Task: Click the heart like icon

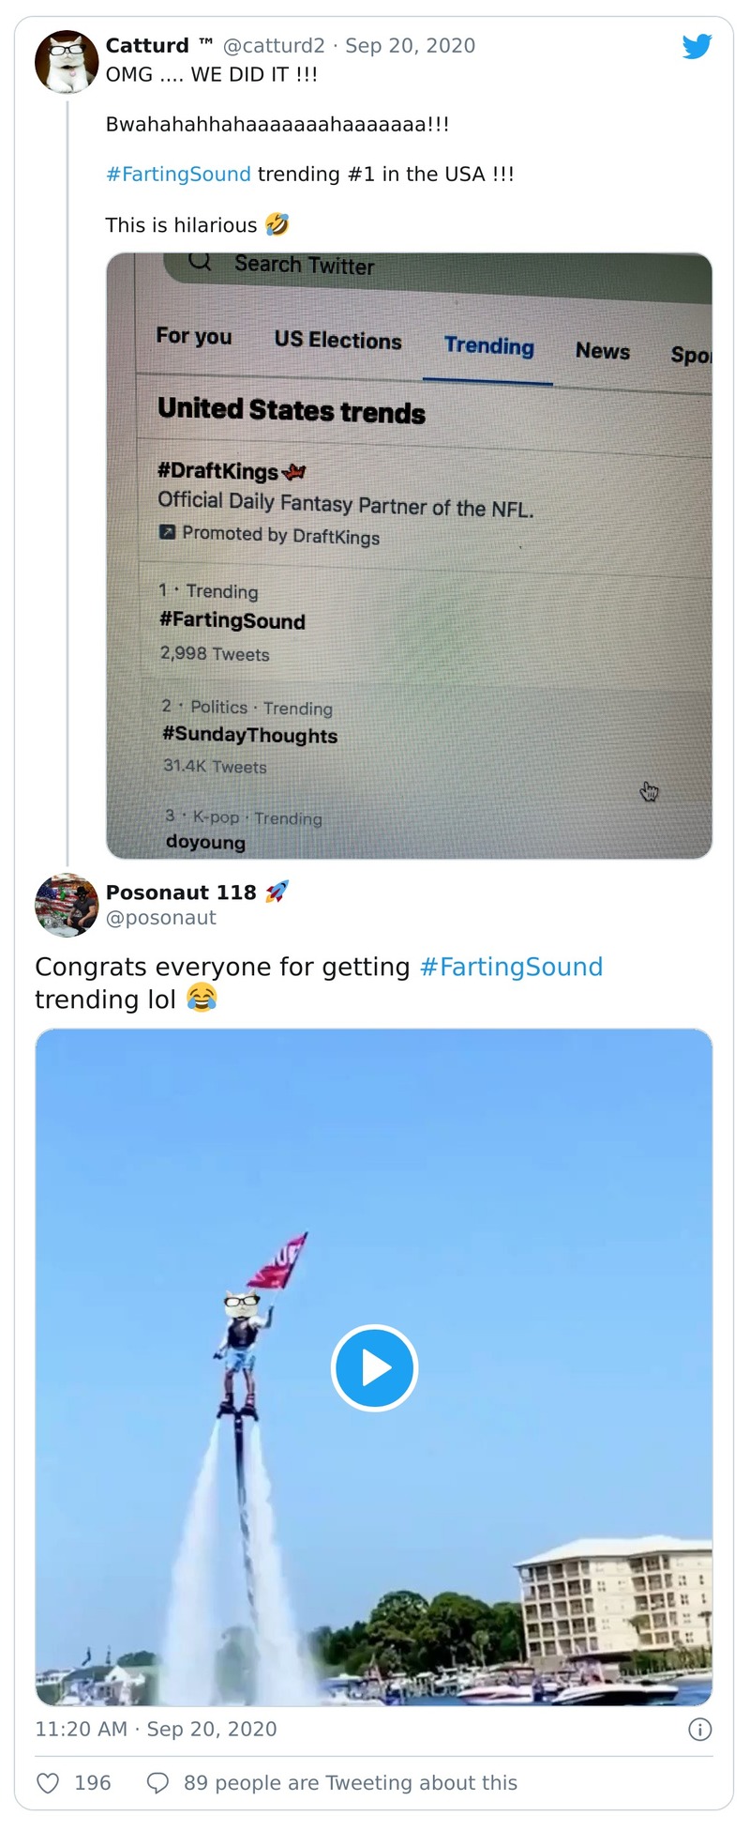Action: pyautogui.click(x=47, y=1782)
